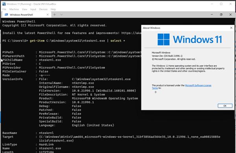This screenshot has height=153, width=236.
Task: Click the 'HardLink' LinkType value
Action: (46, 144)
